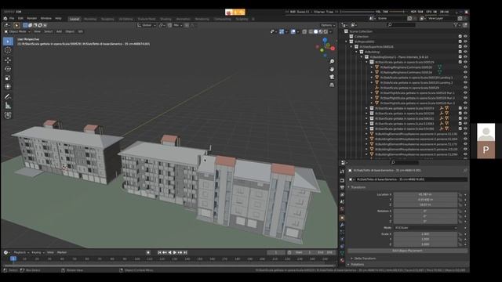
Task: Uncheck IfcStair Scala:500529 collection checkbox
Action: click(x=460, y=62)
